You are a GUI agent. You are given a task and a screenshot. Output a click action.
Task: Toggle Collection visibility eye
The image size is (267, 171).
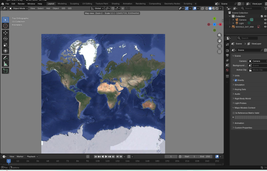click(265, 16)
